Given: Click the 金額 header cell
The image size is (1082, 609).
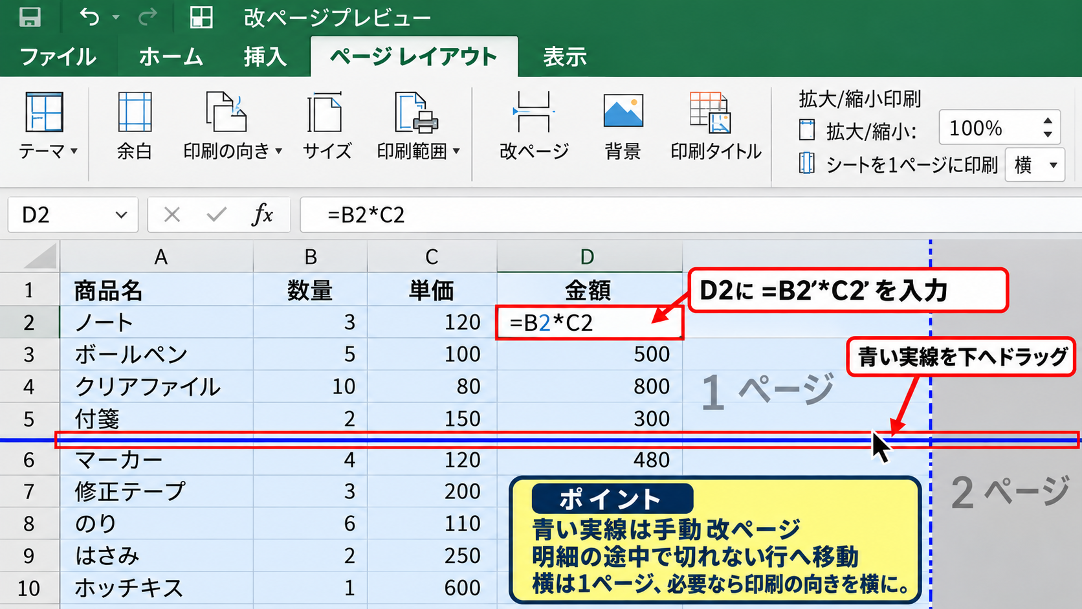Looking at the screenshot, I should coord(590,290).
